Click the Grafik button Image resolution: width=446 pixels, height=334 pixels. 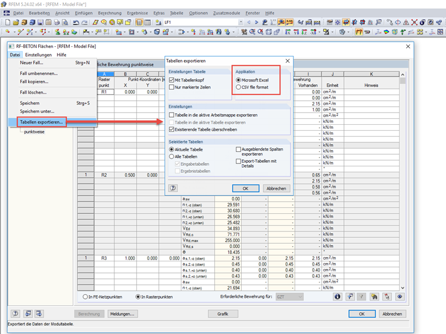pyautogui.click(x=223, y=314)
